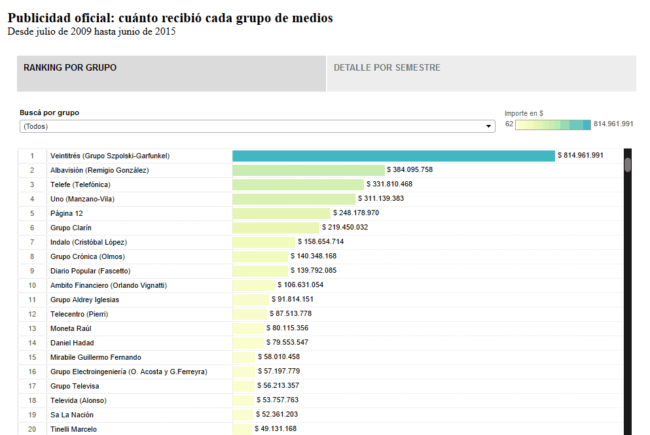The width and height of the screenshot is (650, 435).
Task: Click the value $ 248.178.970
Action: pyautogui.click(x=356, y=213)
